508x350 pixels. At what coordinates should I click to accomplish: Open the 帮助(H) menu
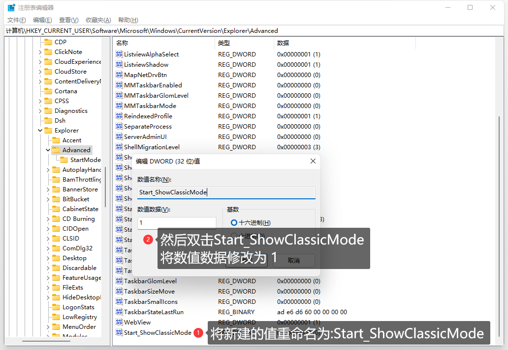tap(128, 20)
